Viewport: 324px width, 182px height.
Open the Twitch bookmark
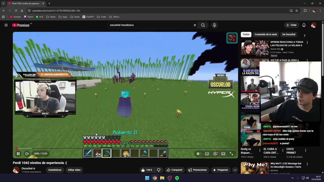point(28,17)
